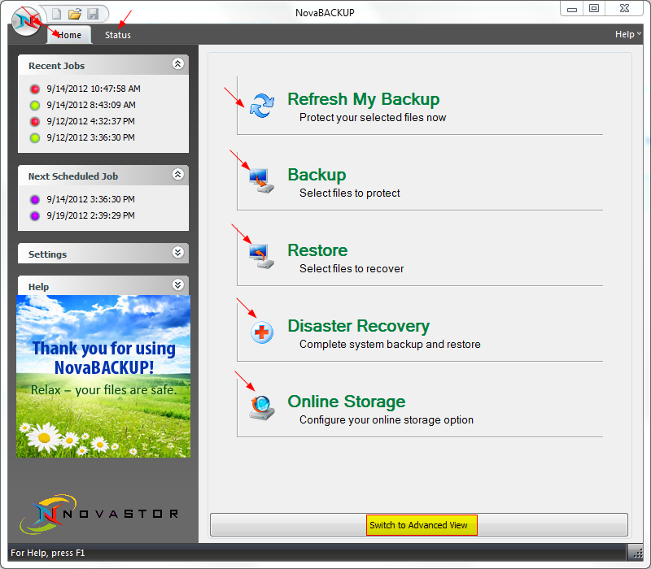Click 'Select files to recover' text
Screen dimensions: 651x569
pos(352,269)
